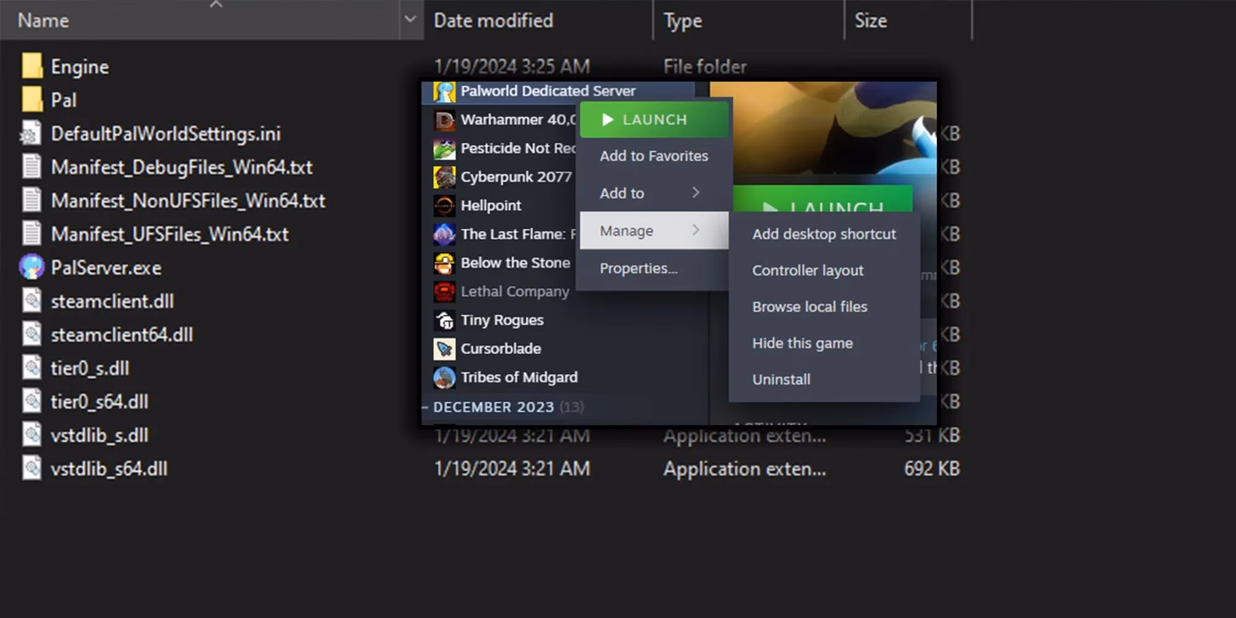This screenshot has width=1236, height=618.
Task: Click the Cyberpunk 2077 game icon
Action: click(444, 177)
